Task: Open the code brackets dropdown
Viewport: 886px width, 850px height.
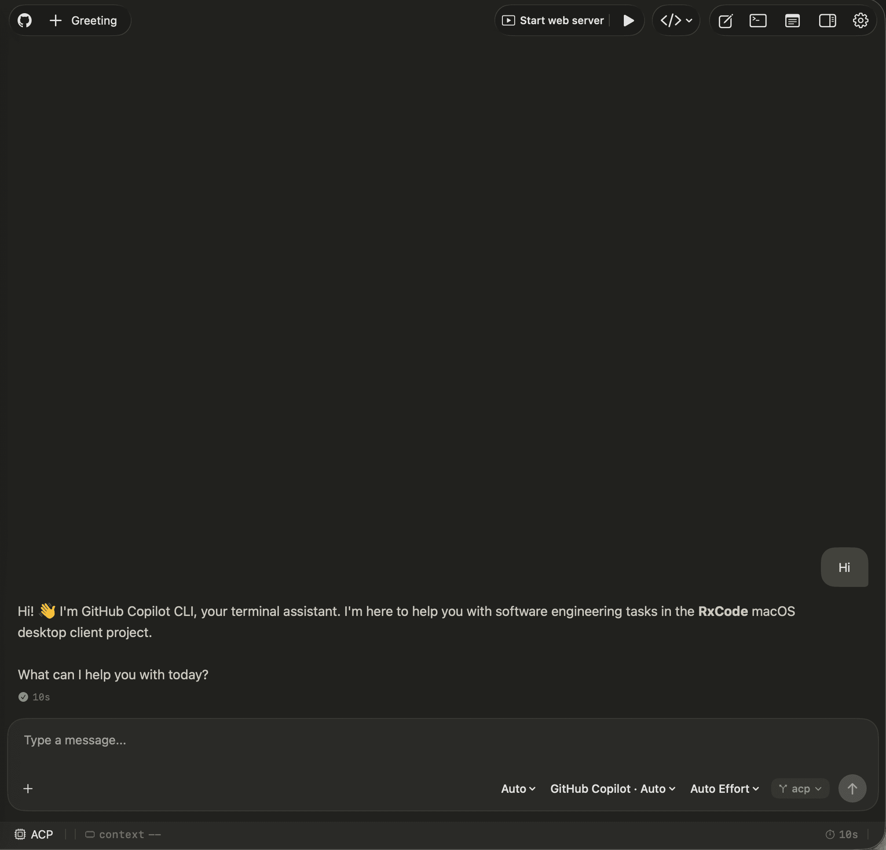Action: click(676, 20)
